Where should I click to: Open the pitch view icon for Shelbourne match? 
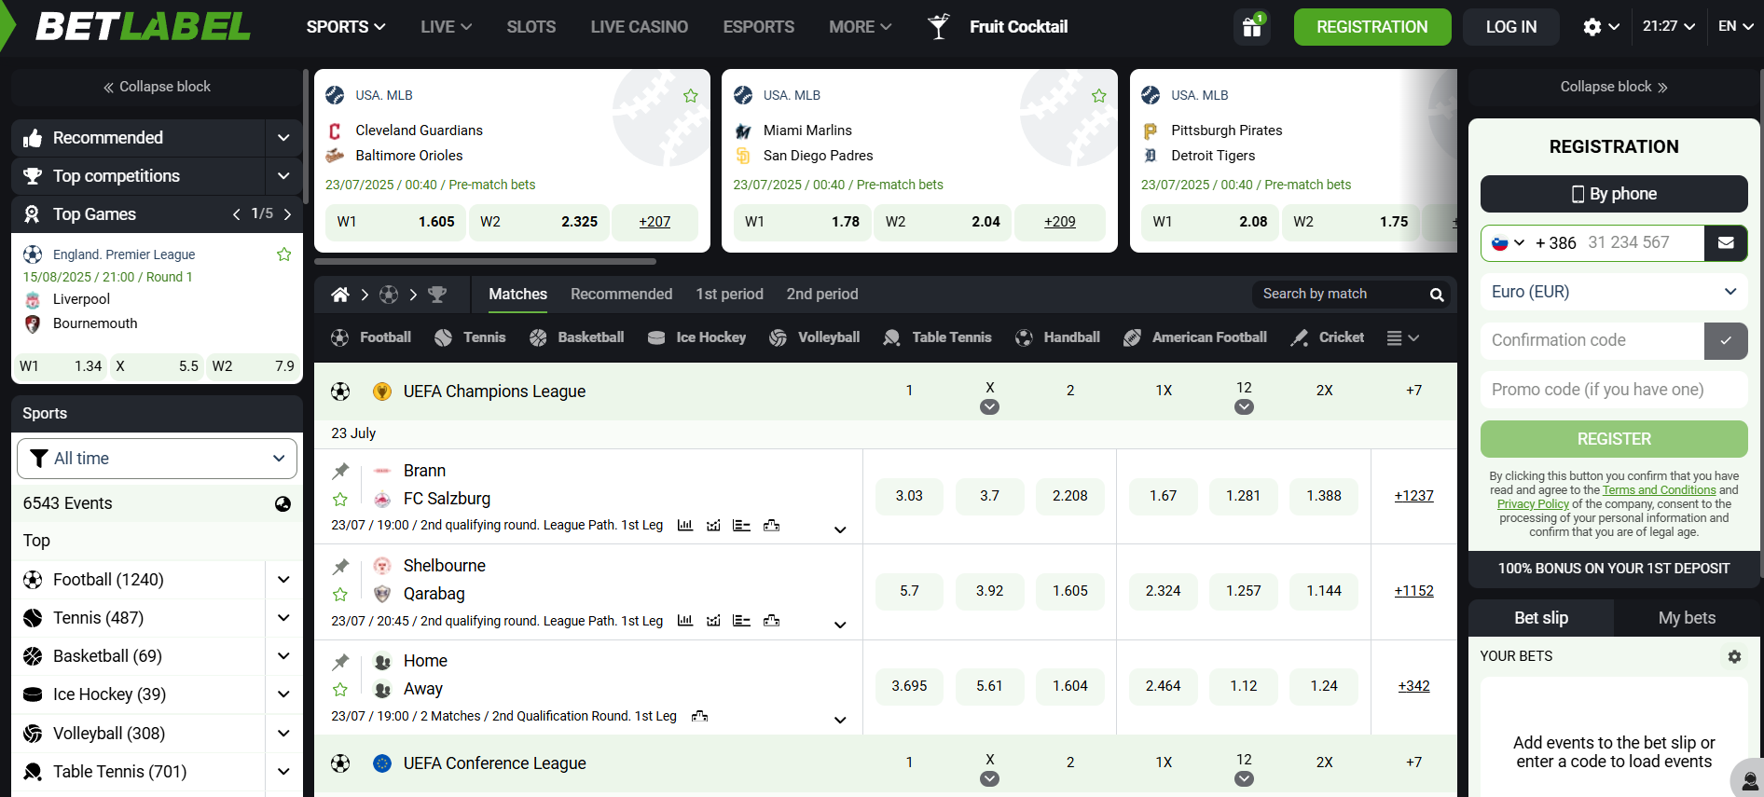772,621
